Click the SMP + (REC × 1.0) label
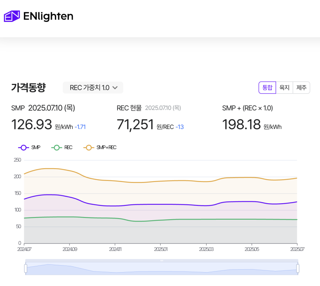Image resolution: width=320 pixels, height=286 pixels. [x=247, y=108]
